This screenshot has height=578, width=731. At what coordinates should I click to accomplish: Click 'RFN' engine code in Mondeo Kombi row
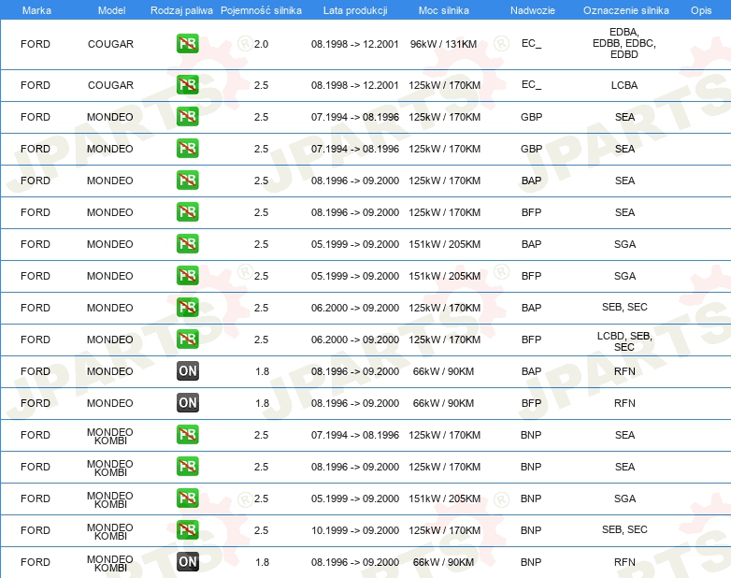pos(624,562)
